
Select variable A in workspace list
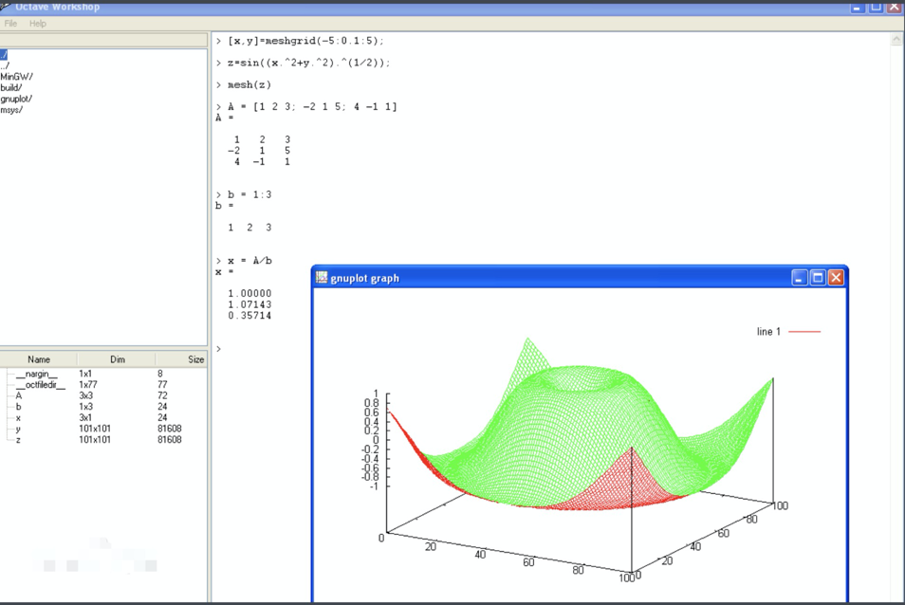[19, 395]
